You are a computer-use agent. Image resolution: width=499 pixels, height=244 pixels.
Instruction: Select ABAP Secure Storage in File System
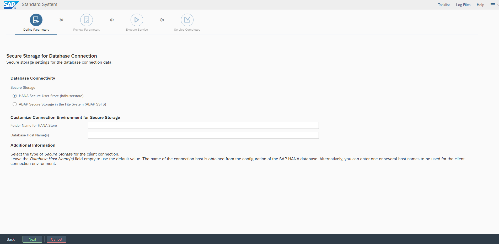(x=15, y=104)
